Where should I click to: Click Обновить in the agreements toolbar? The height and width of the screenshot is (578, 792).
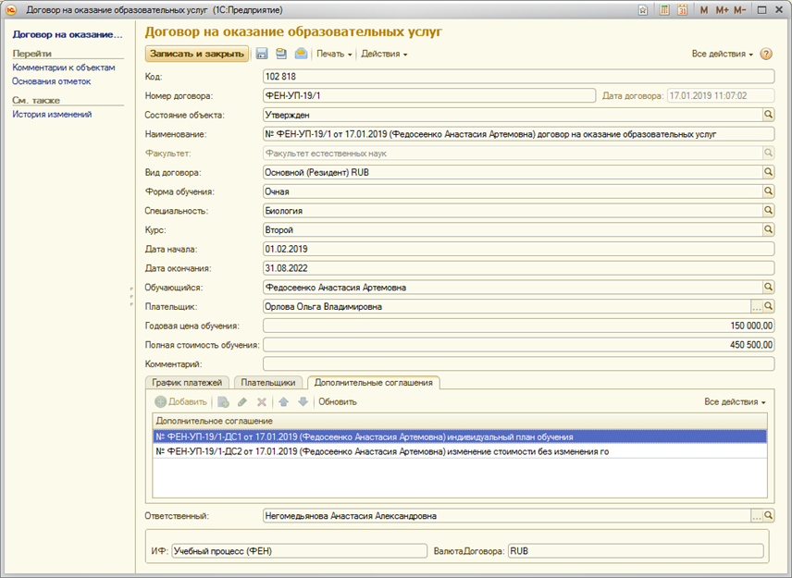pos(337,402)
